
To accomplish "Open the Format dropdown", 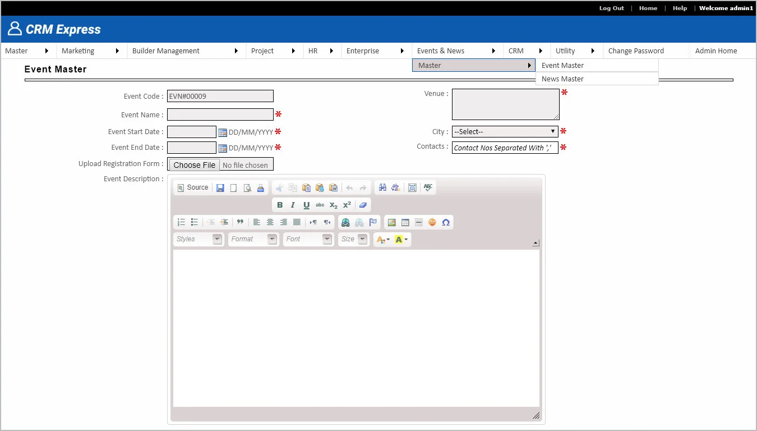I will 253,239.
